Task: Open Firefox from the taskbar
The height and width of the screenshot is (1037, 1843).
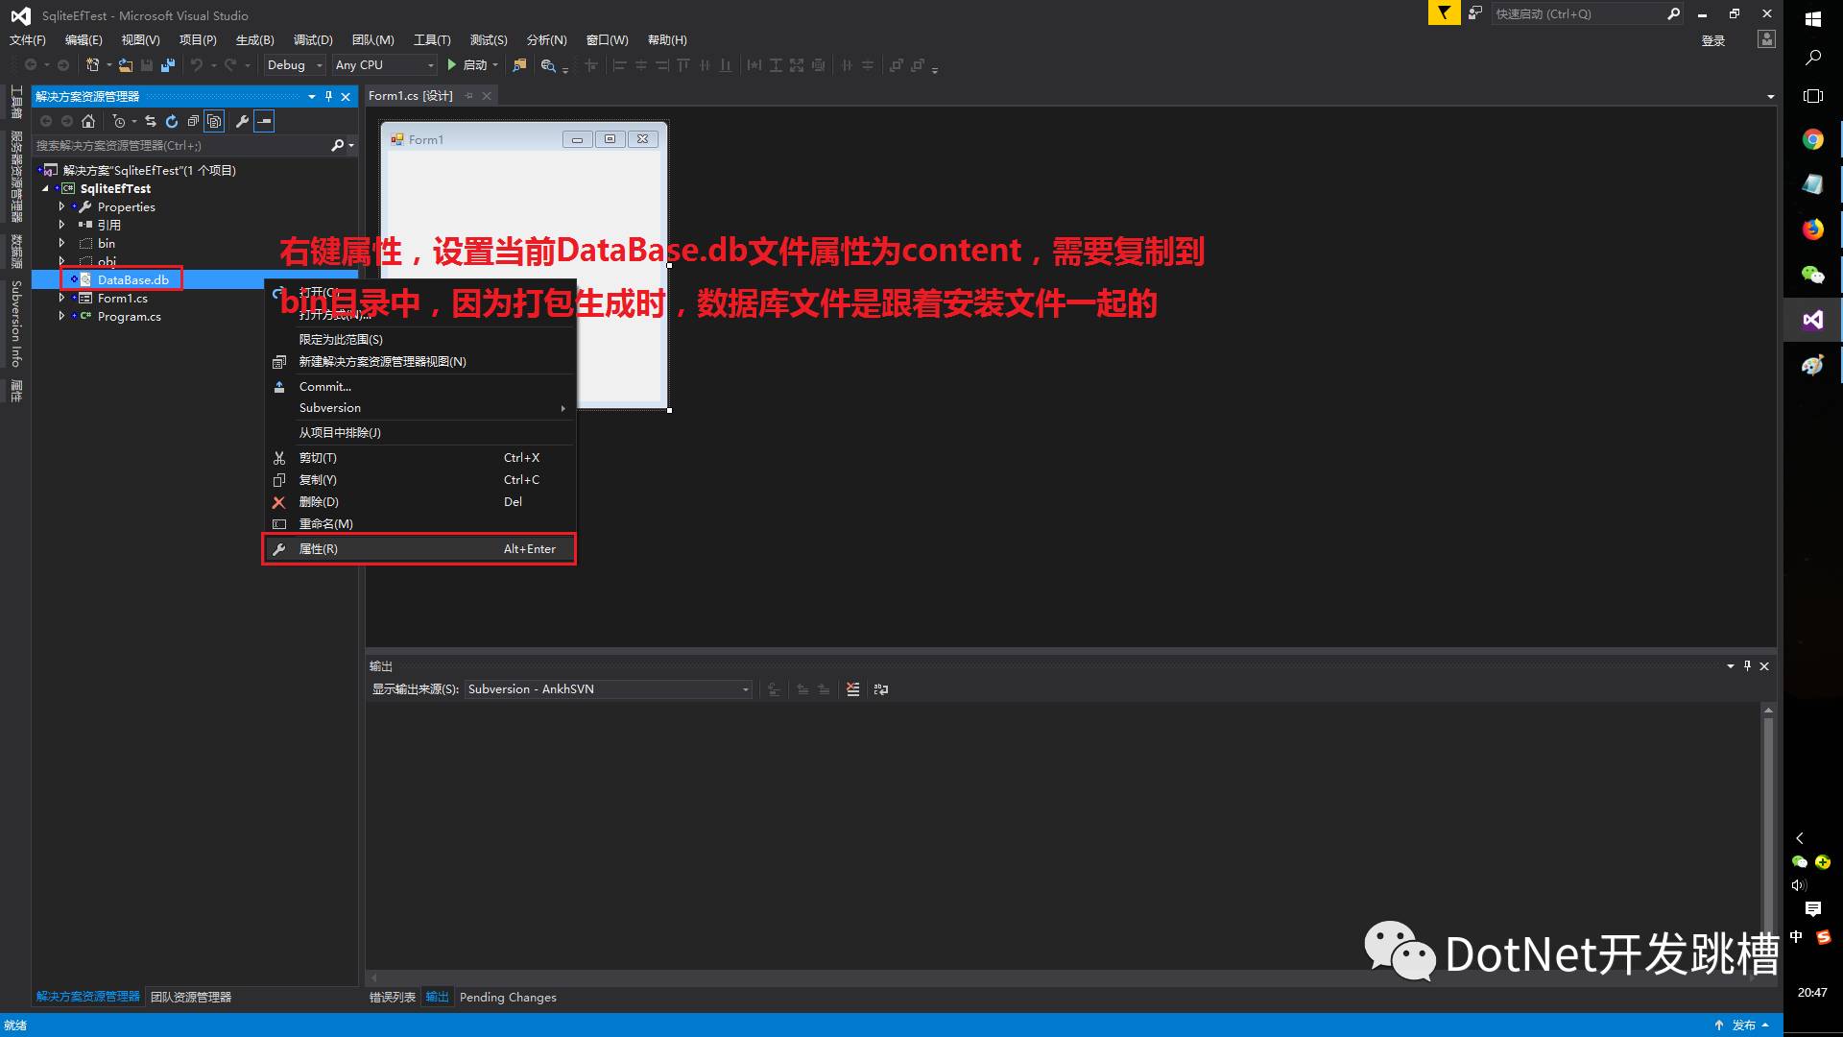Action: pyautogui.click(x=1812, y=229)
